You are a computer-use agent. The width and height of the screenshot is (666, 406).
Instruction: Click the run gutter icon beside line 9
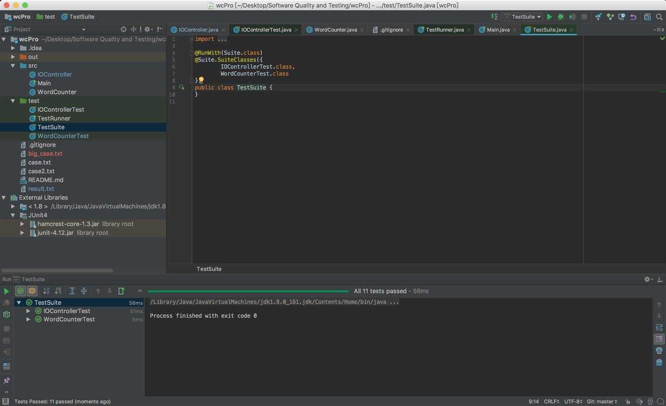pos(182,87)
